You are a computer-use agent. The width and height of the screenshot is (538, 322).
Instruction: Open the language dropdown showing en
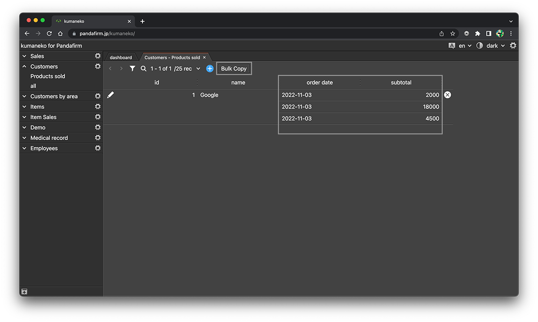tap(465, 46)
